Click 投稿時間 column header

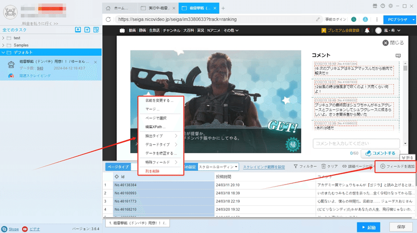tap(265, 177)
